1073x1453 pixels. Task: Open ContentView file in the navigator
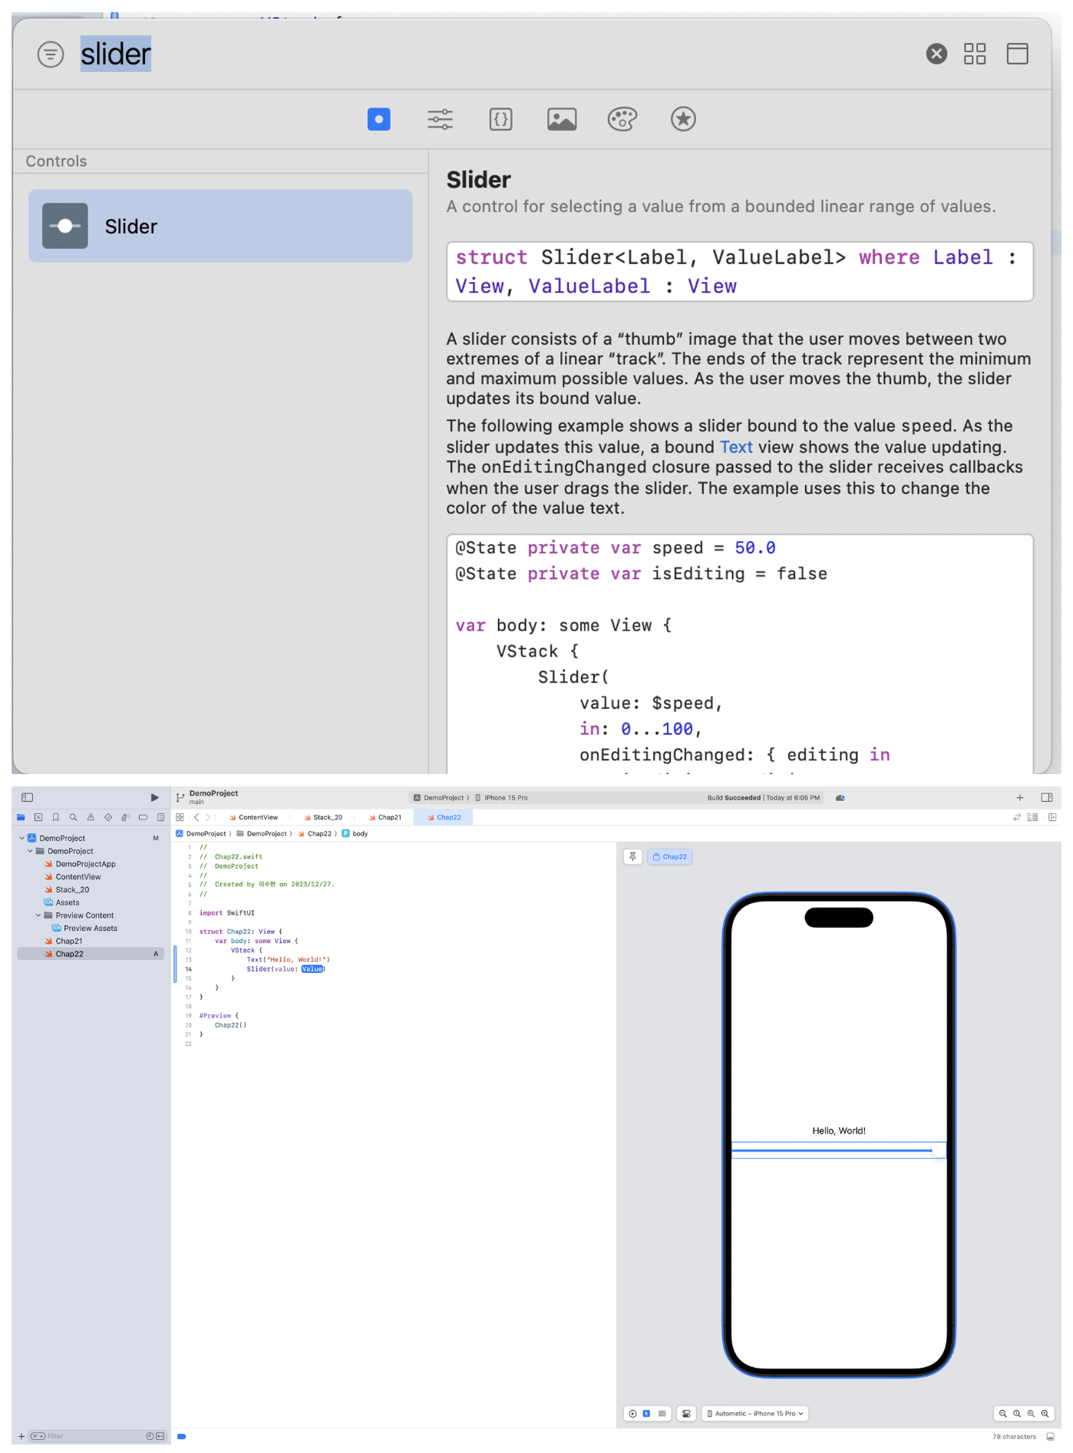click(78, 877)
